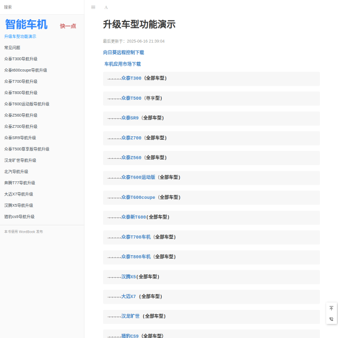
Task: Open 猎豹cs9导航升级 sidebar entry
Action: pos(19,217)
